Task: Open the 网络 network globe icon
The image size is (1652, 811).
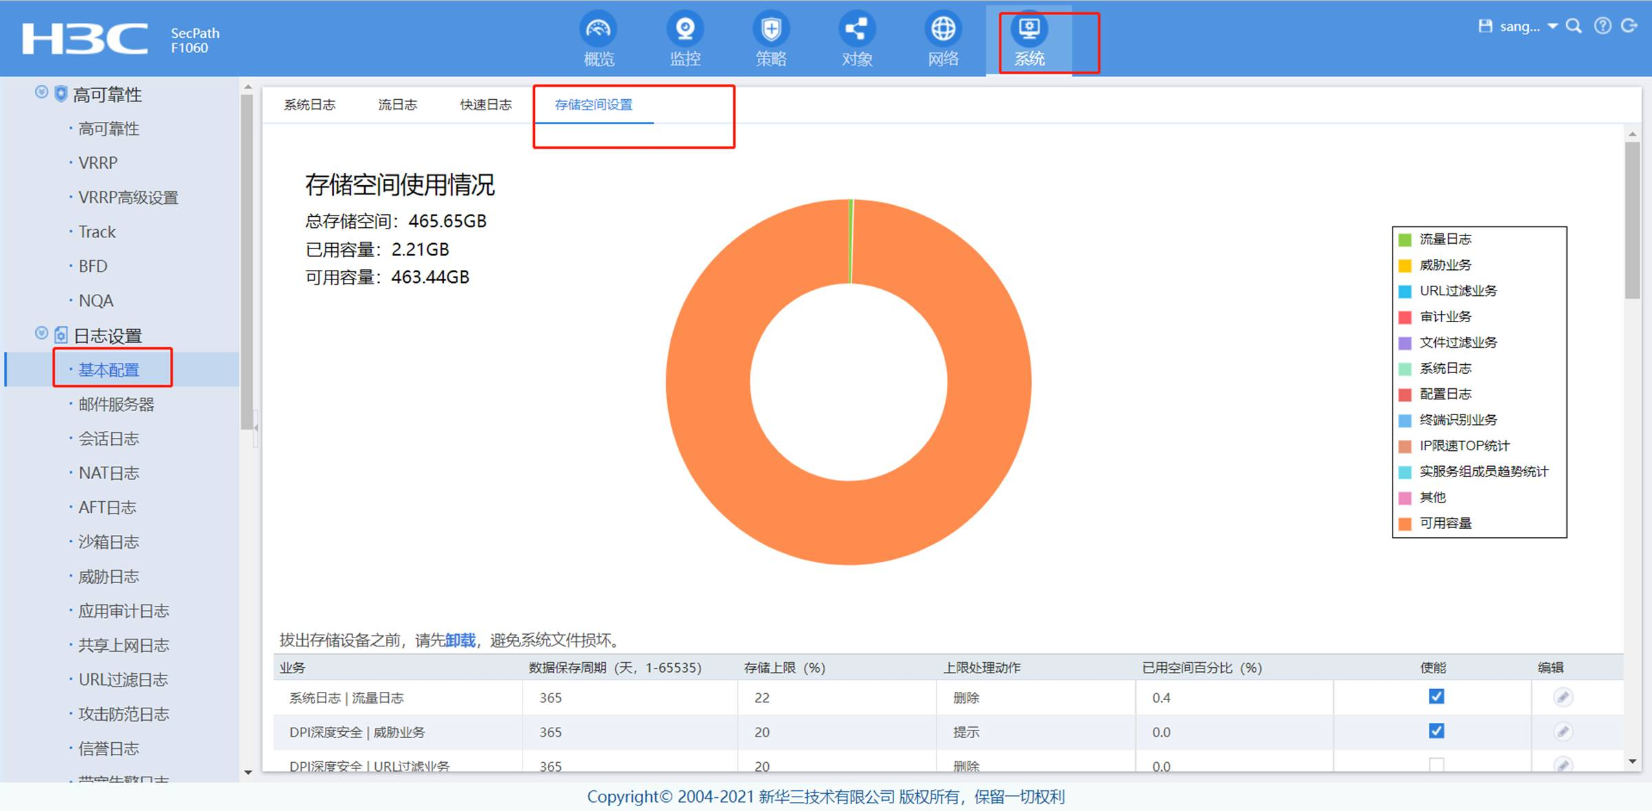Action: pos(943,30)
